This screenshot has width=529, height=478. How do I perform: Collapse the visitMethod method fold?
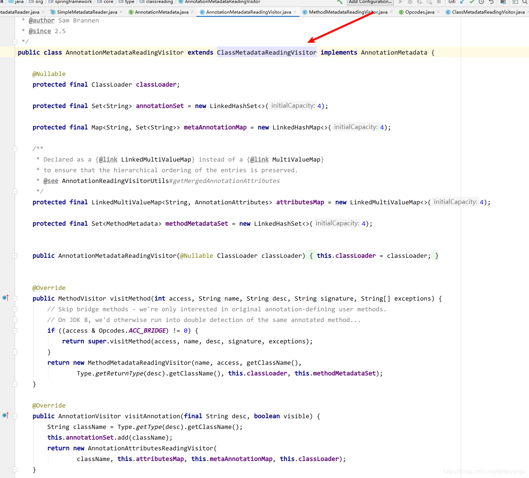tap(15, 298)
